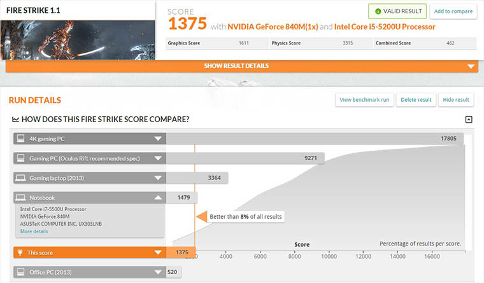Open the NVIDIA GeForce 840M(1x) link
The height and width of the screenshot is (283, 484).
point(273,27)
